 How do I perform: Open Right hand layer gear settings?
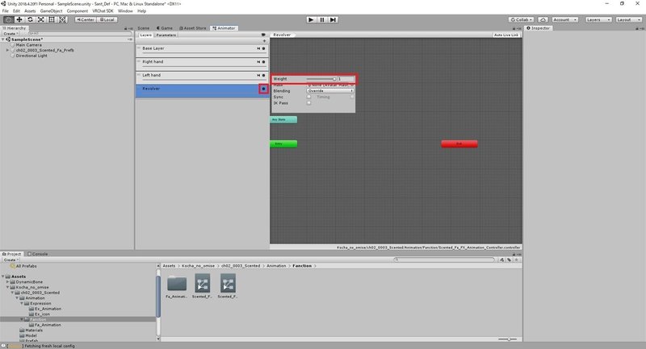pyautogui.click(x=264, y=62)
